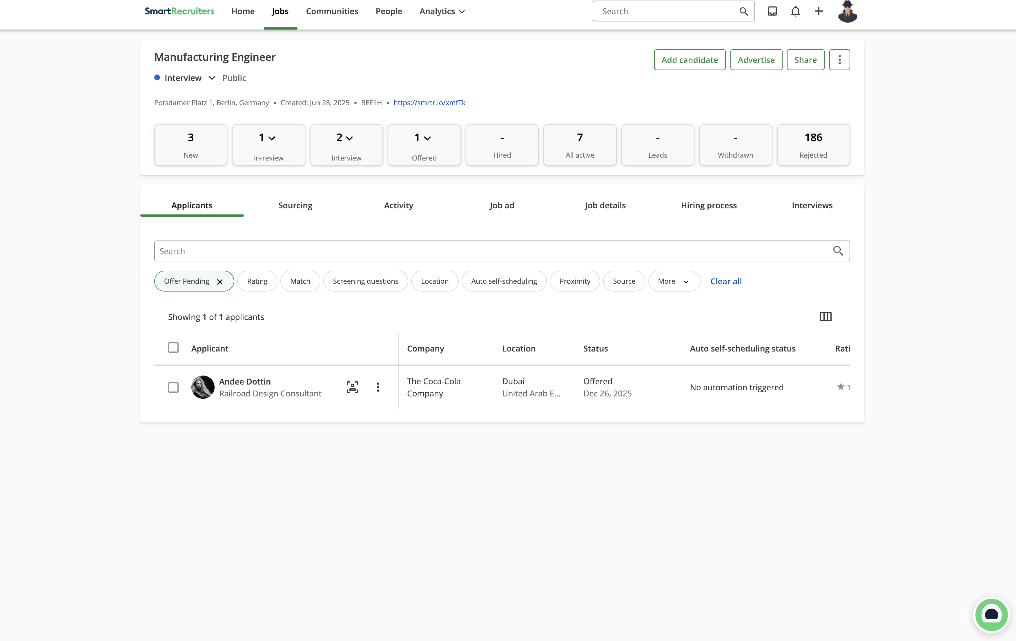Select the Andee Dottin row checkbox
The height and width of the screenshot is (641, 1016).
(x=173, y=387)
